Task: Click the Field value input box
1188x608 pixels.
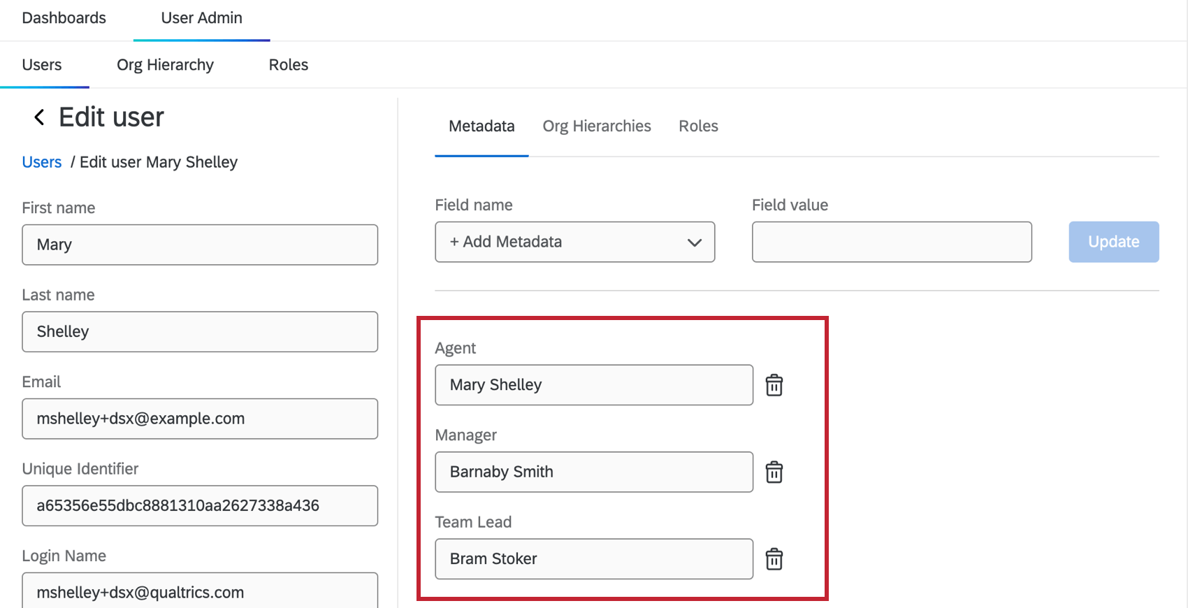Action: [x=891, y=242]
